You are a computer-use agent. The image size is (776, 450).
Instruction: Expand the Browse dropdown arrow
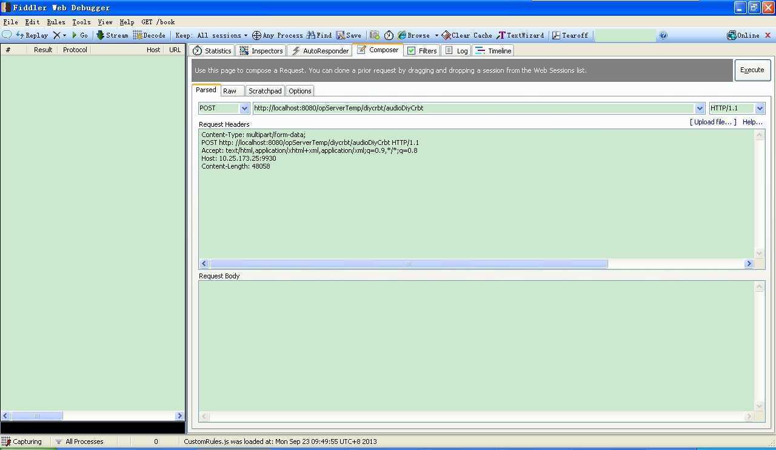click(x=436, y=35)
